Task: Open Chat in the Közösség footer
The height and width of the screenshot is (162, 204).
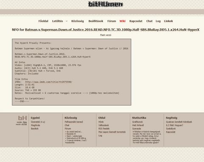Action: tap(67, 125)
